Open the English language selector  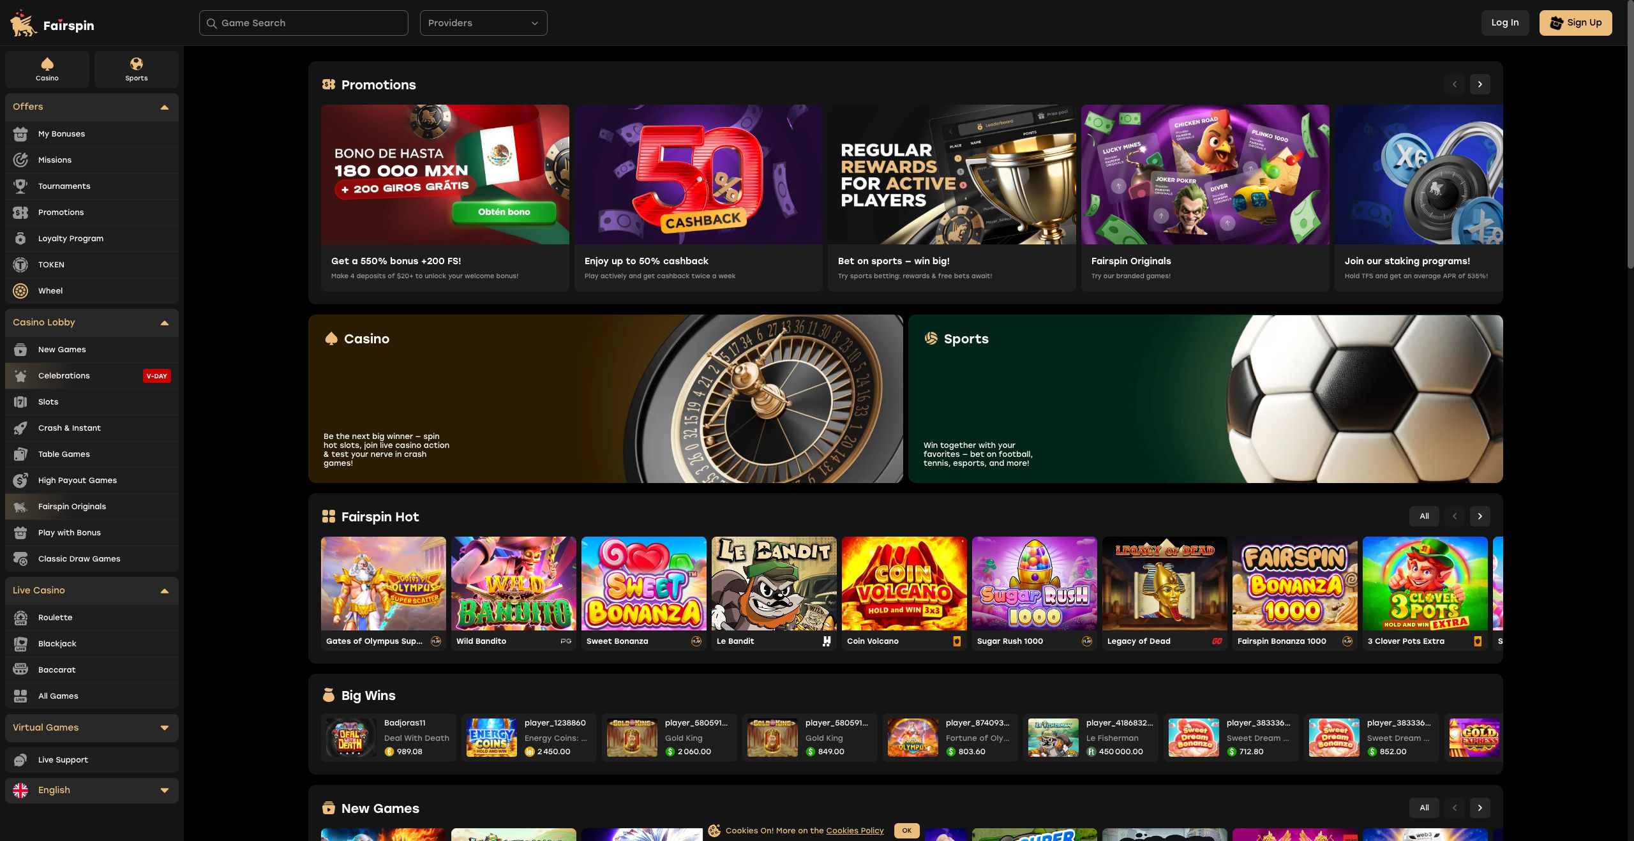tap(91, 790)
